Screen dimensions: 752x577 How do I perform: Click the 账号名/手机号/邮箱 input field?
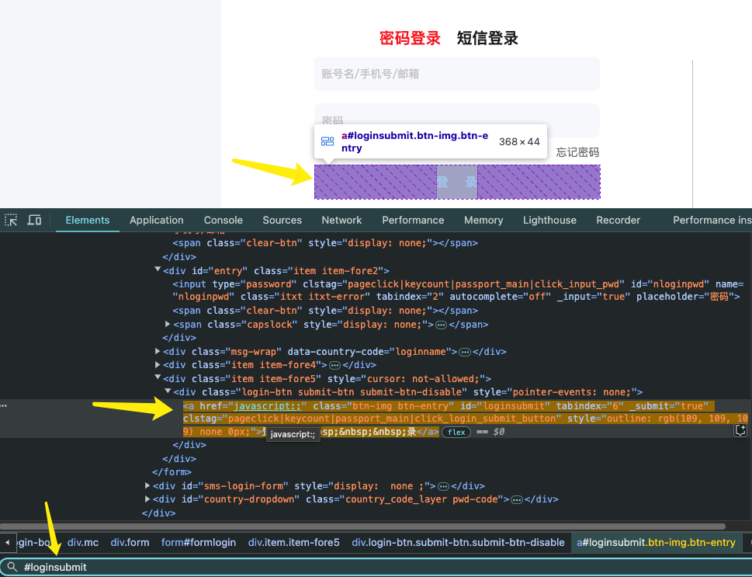pos(456,74)
